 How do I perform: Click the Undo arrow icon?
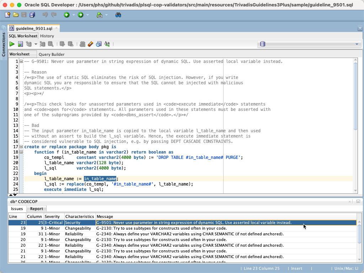(45, 15)
